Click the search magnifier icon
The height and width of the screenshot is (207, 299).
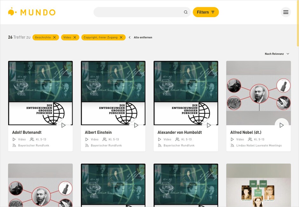[185, 12]
